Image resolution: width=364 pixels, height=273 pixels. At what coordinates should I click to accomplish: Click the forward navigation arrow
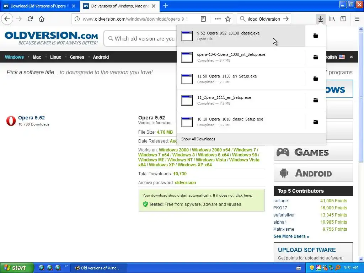point(19,19)
